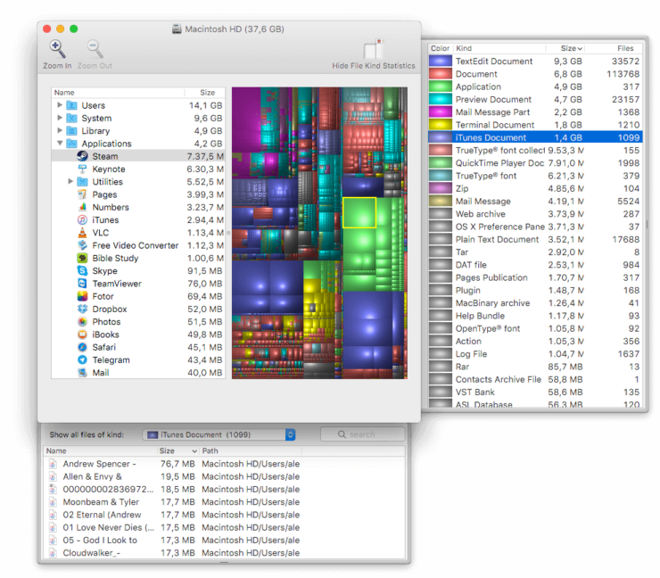Screen dimensions: 660x578
Task: Select the iTunes Document kind row
Action: coord(535,137)
